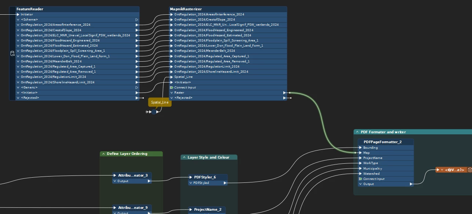472x214 pixels.
Task: Select the FeatureReader transformer title
Action: click(30, 9)
